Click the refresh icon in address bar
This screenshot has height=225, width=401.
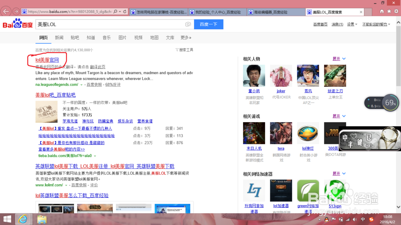click(125, 12)
